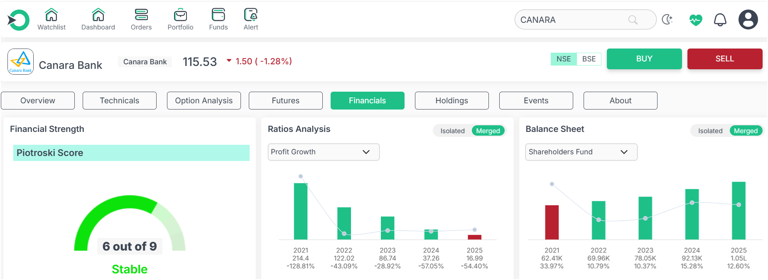Click the price value 115.53
768x280 pixels.
(200, 62)
